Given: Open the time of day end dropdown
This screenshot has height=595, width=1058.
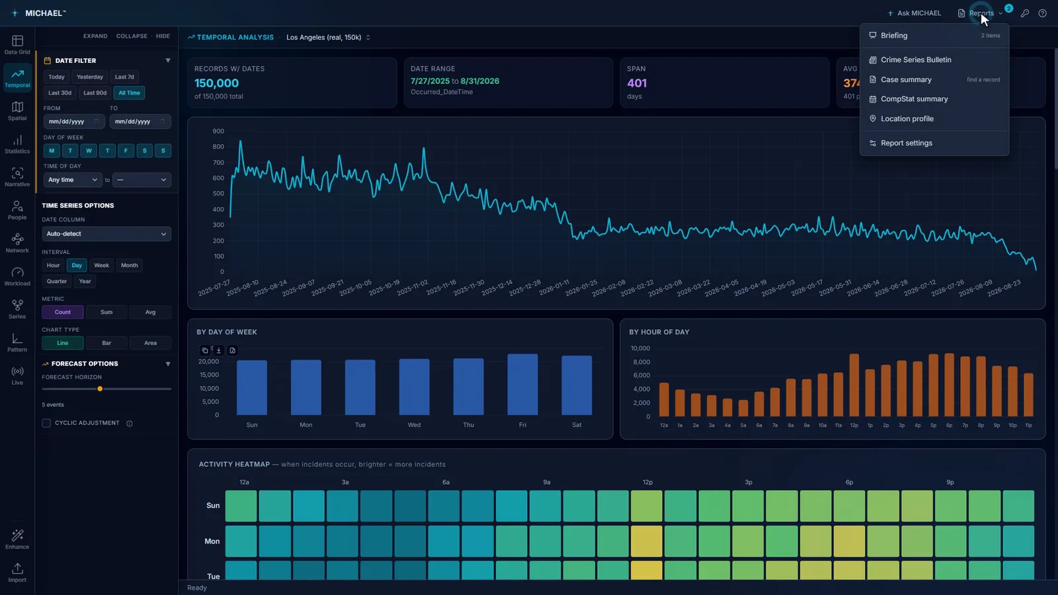Looking at the screenshot, I should (x=142, y=180).
